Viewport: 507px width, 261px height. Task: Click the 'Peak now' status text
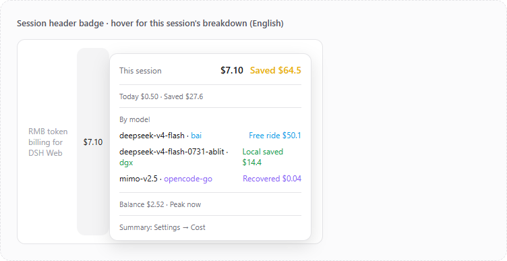coord(185,204)
